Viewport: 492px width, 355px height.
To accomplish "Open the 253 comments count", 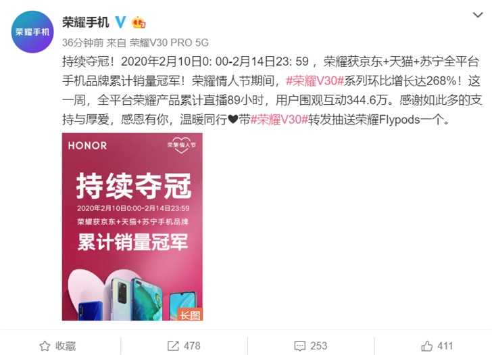I will pos(319,346).
